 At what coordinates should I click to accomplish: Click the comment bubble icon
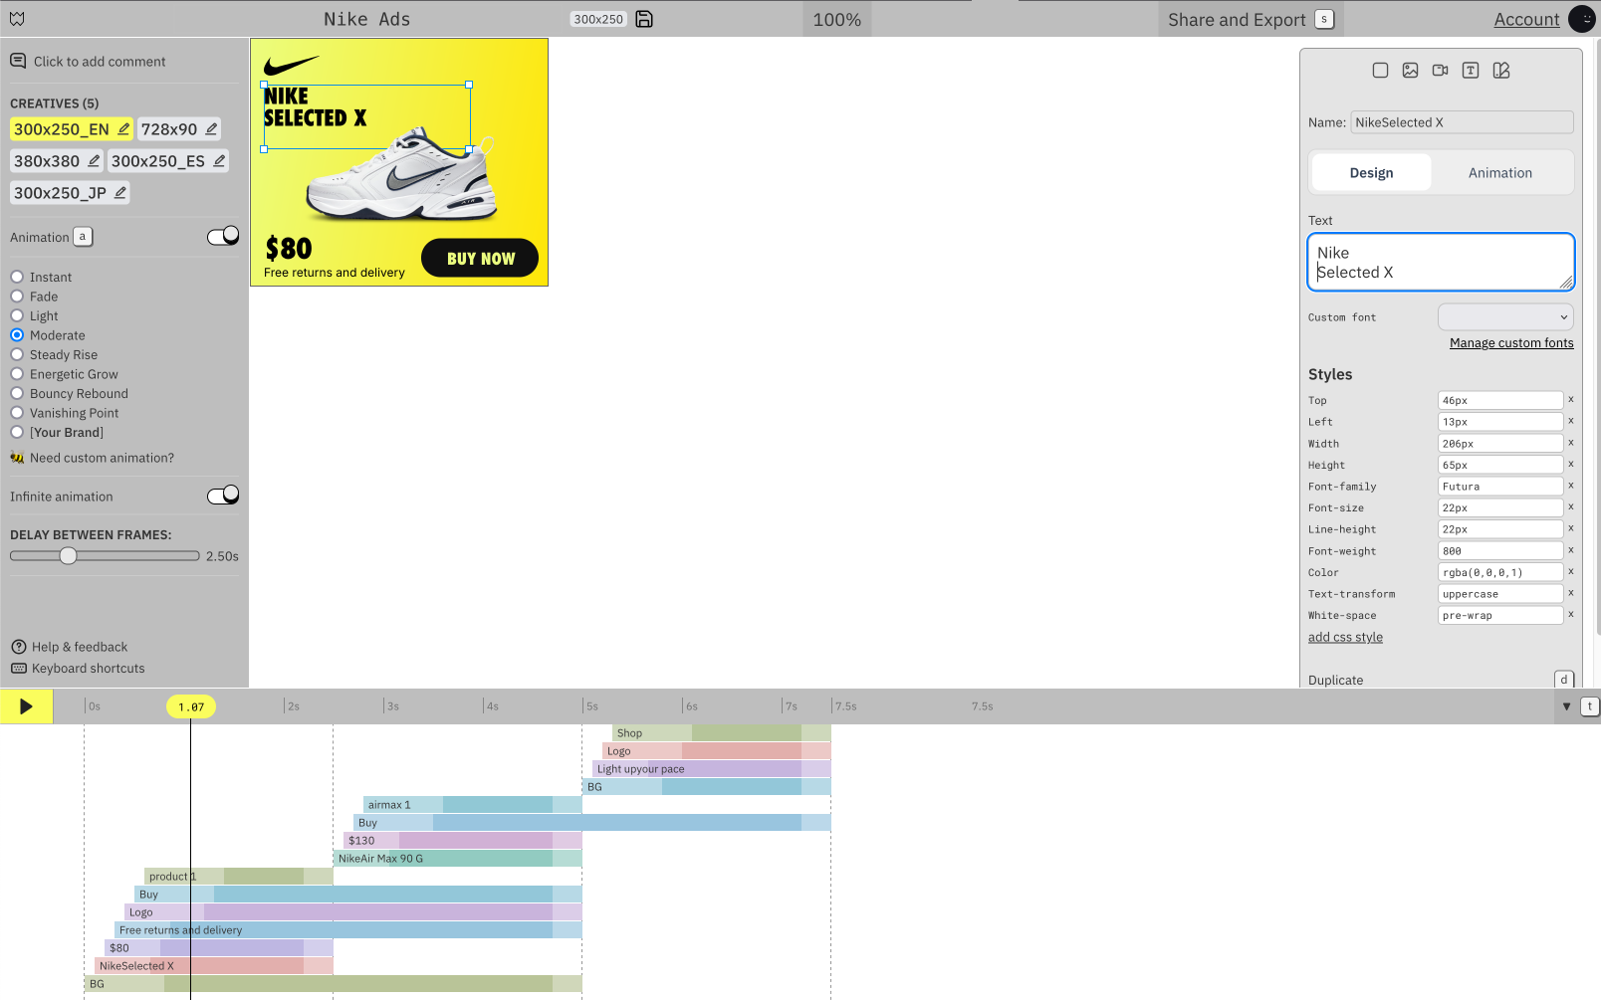tap(18, 61)
